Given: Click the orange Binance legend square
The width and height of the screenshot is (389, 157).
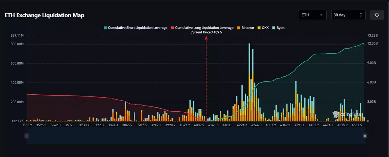Looking at the screenshot, I should coord(239,28).
